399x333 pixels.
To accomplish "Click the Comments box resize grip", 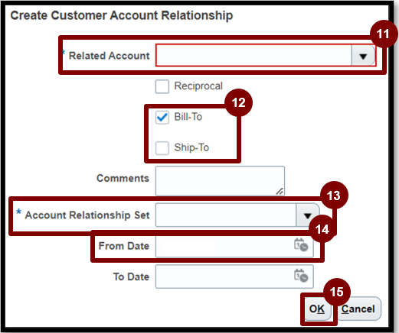I will [280, 191].
